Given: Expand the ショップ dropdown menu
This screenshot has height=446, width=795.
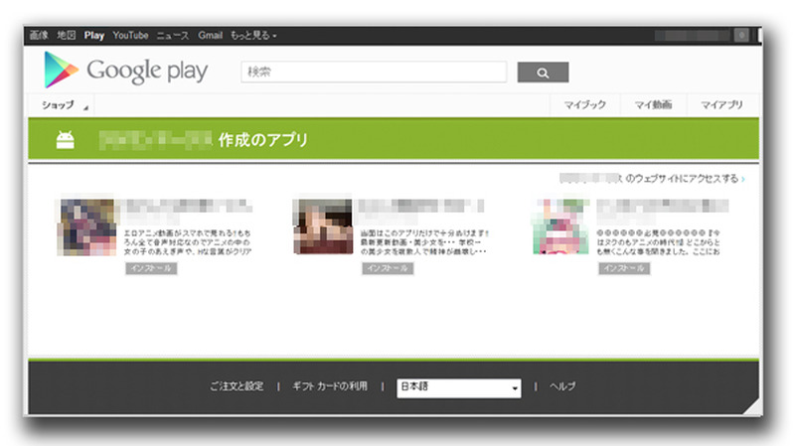Looking at the screenshot, I should 64,105.
